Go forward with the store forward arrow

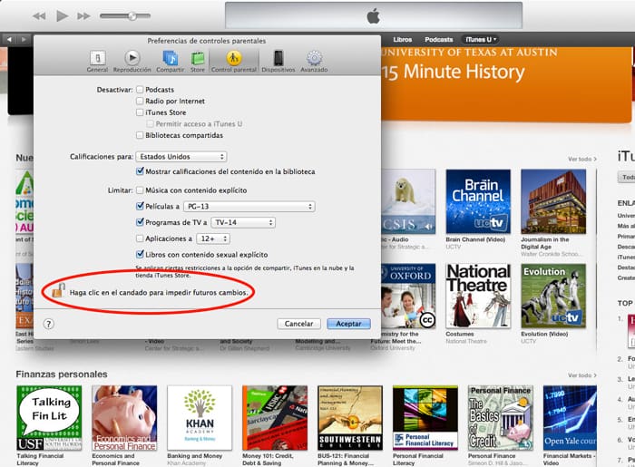pyautogui.click(x=24, y=39)
